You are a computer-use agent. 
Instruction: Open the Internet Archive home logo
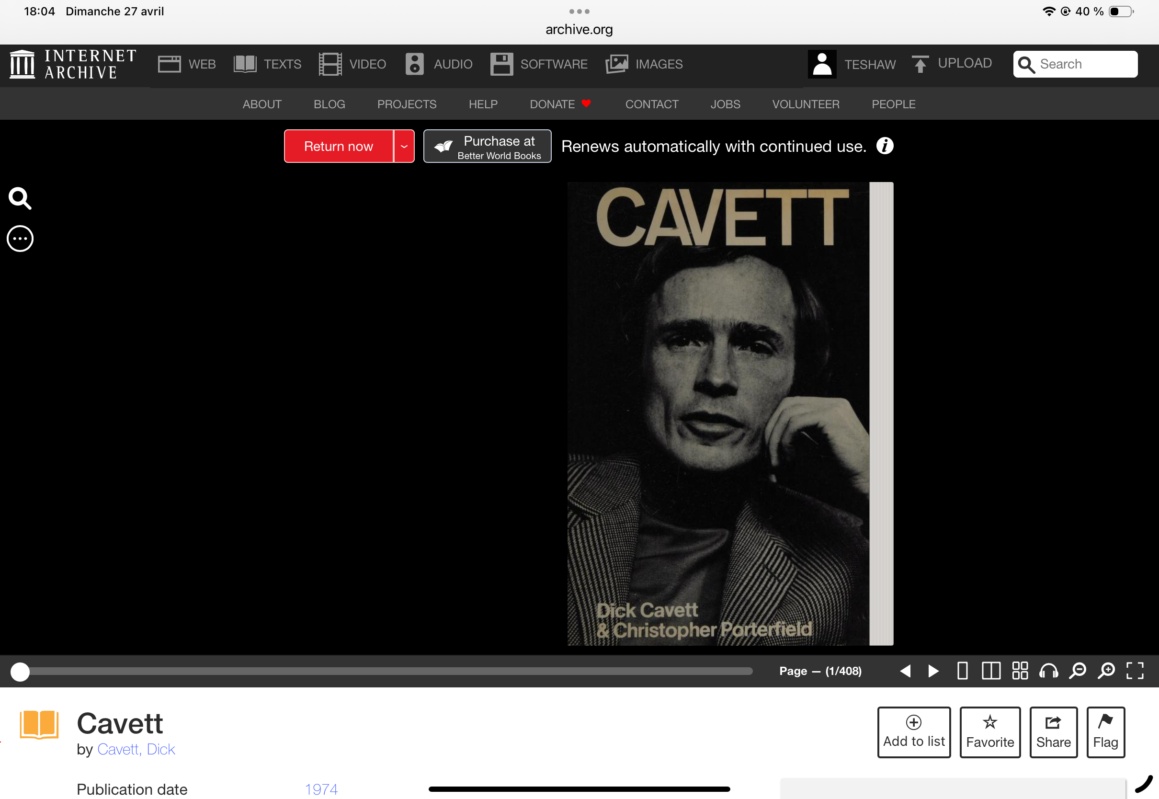pos(73,64)
